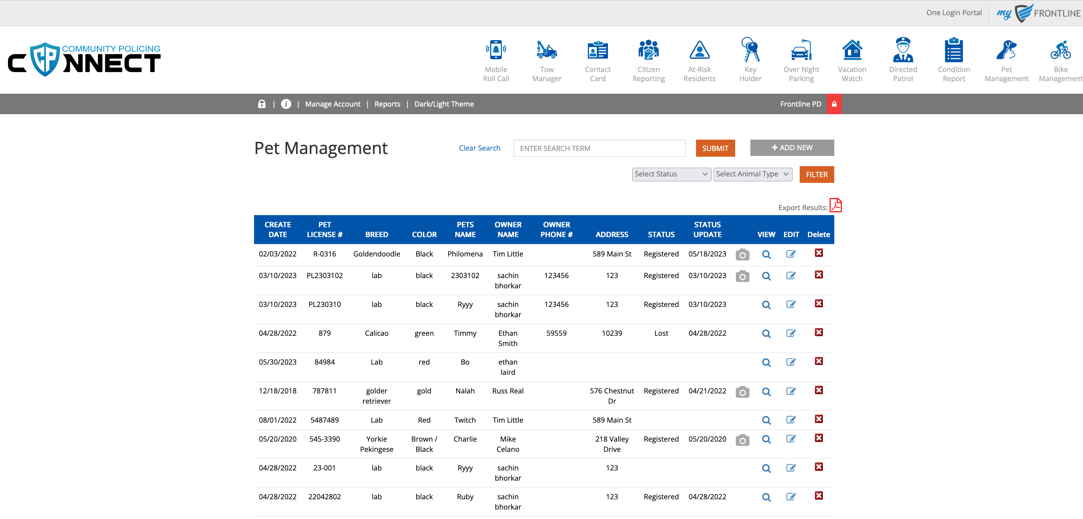Export results as PDF
The width and height of the screenshot is (1083, 519).
click(x=835, y=206)
